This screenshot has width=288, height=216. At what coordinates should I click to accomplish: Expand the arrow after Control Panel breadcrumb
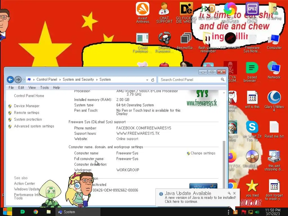[60, 80]
